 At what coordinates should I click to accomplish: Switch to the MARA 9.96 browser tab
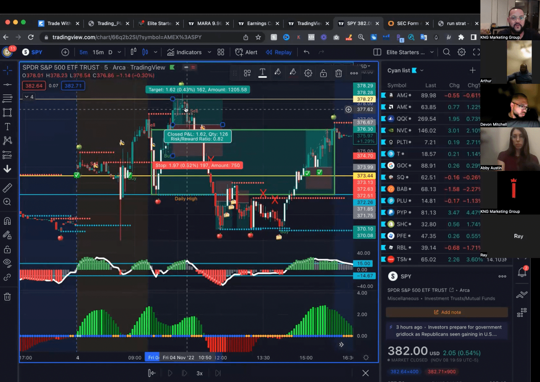click(x=209, y=23)
